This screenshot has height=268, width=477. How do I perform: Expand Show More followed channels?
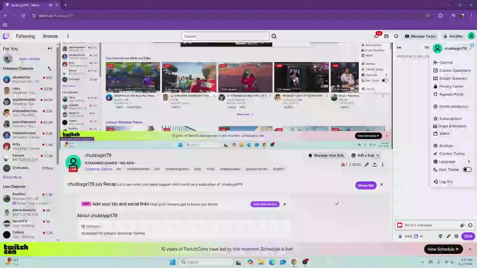click(12, 177)
